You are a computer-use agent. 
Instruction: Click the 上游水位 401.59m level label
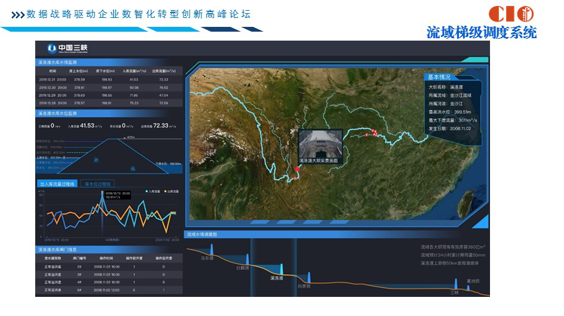(x=51, y=158)
